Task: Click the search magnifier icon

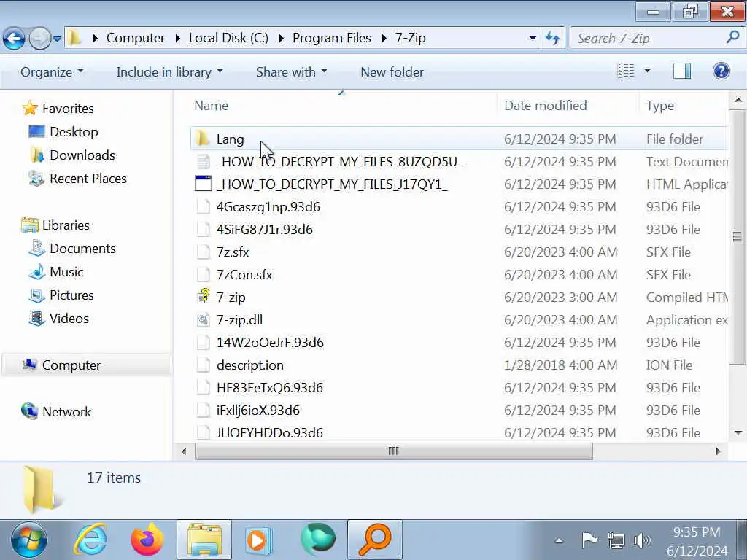Action: (x=732, y=37)
